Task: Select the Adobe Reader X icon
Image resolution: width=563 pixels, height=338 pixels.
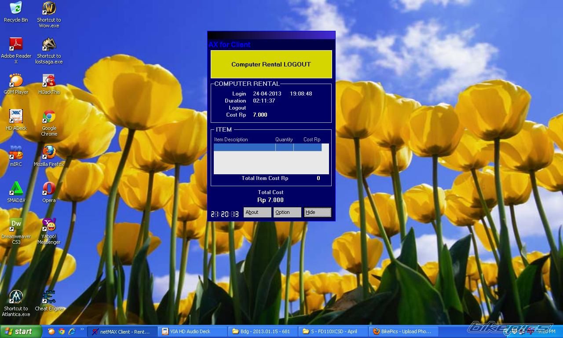Action: pyautogui.click(x=16, y=44)
